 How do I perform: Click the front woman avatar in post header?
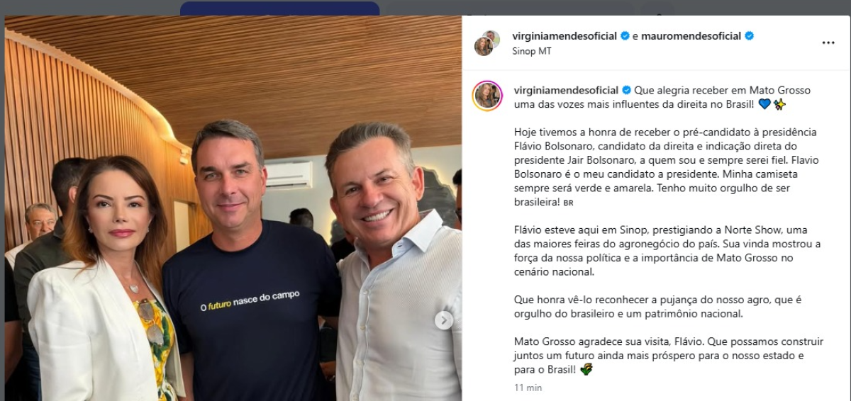[x=483, y=47]
